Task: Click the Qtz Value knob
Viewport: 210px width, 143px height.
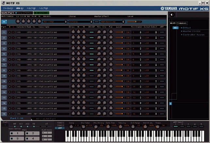Action: click(x=83, y=127)
